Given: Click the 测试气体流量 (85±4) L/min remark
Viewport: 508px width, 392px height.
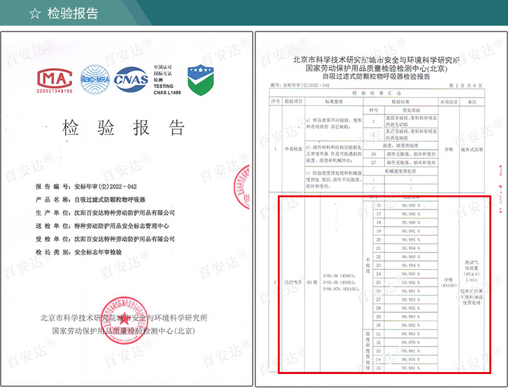Looking at the screenshot, I should (472, 271).
